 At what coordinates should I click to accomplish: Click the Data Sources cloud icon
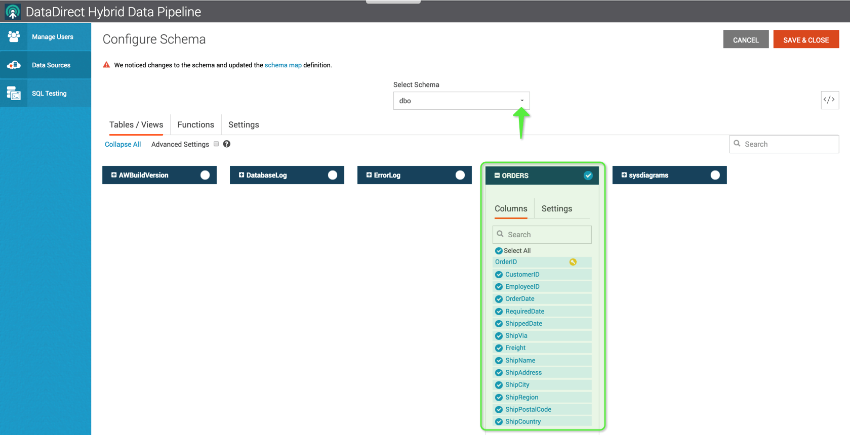pyautogui.click(x=14, y=65)
